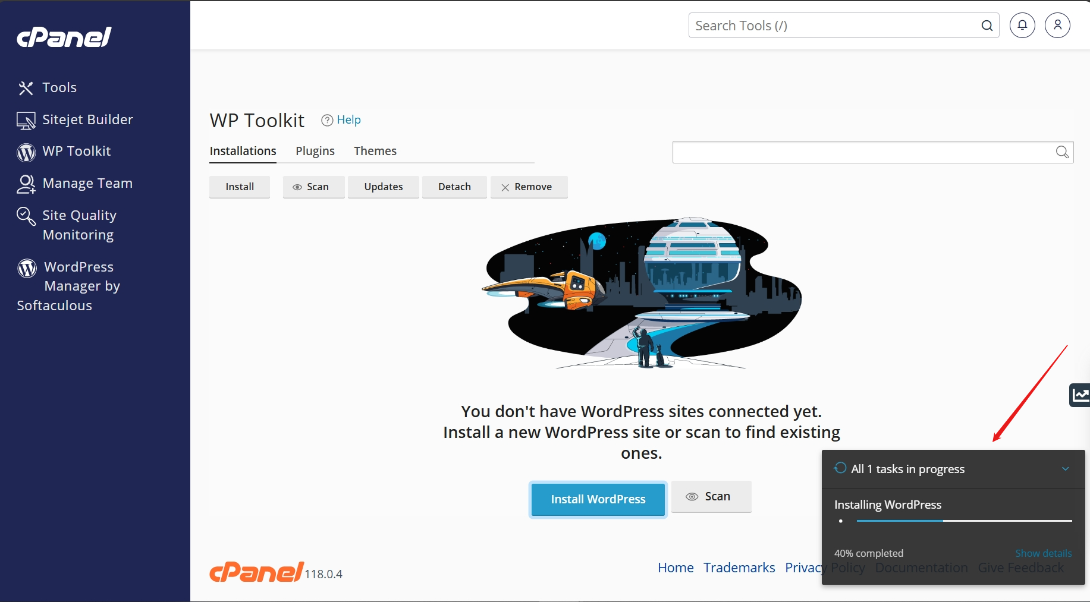Click the Remove toolbar button
This screenshot has width=1090, height=602.
tap(529, 187)
